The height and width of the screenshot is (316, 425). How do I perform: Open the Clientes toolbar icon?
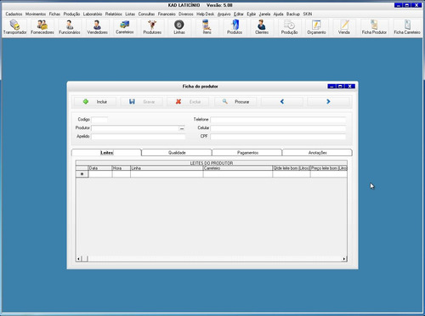262,27
